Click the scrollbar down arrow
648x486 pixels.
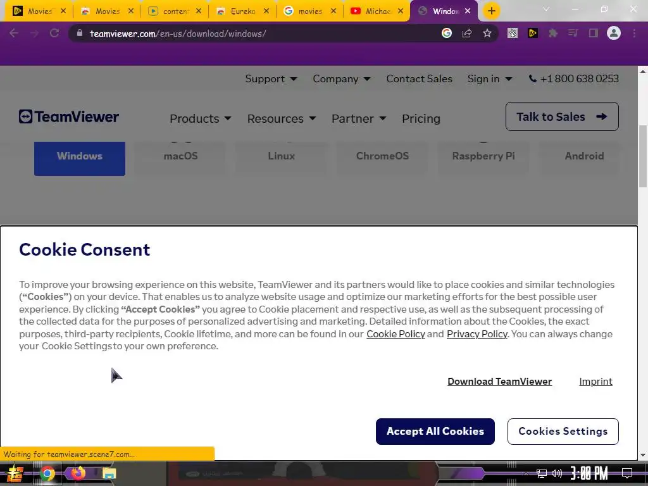643,455
